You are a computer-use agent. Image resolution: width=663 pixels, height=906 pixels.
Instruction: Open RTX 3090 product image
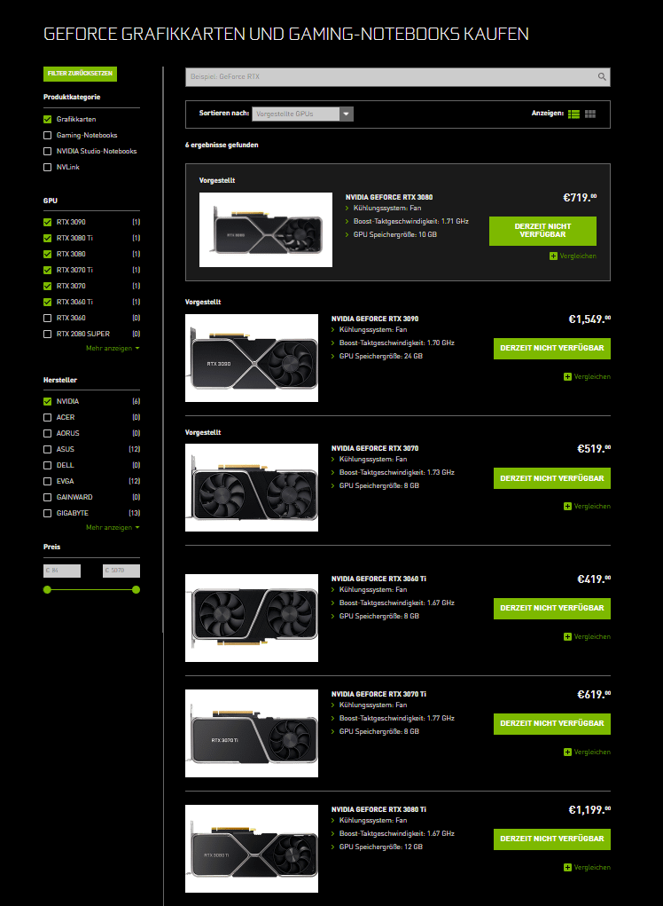252,358
